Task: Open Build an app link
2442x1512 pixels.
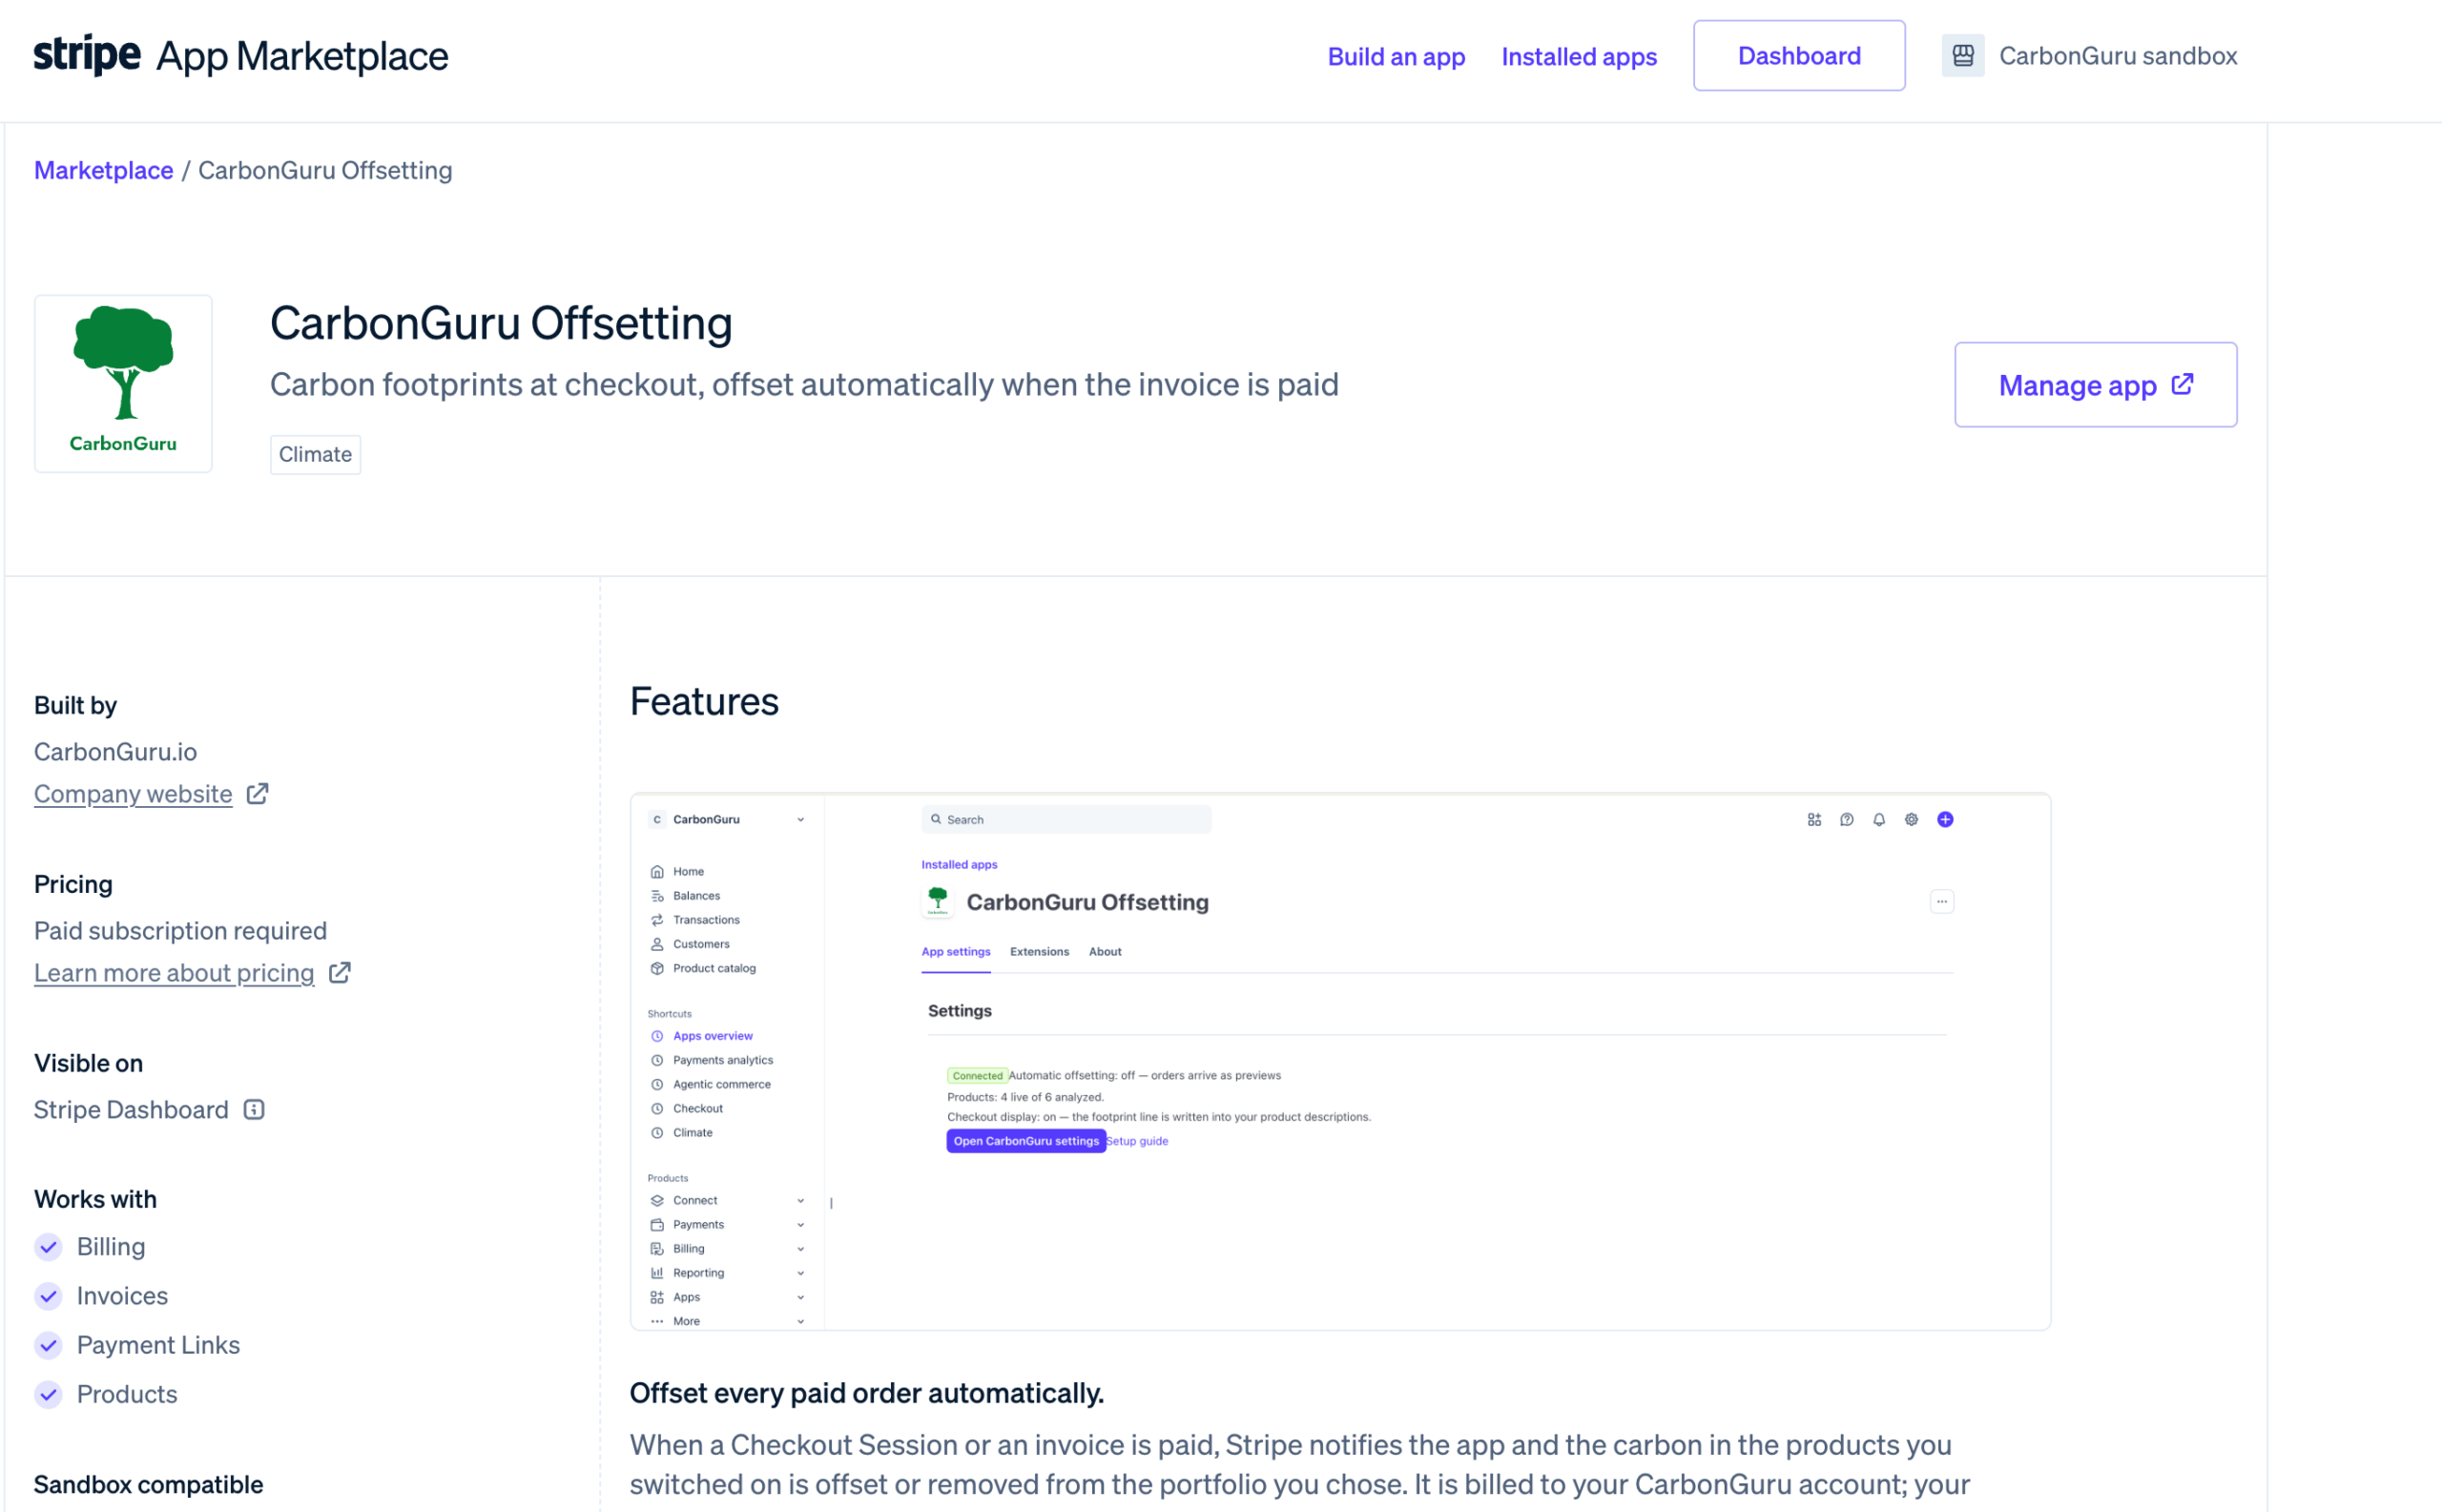Action: pos(1396,56)
